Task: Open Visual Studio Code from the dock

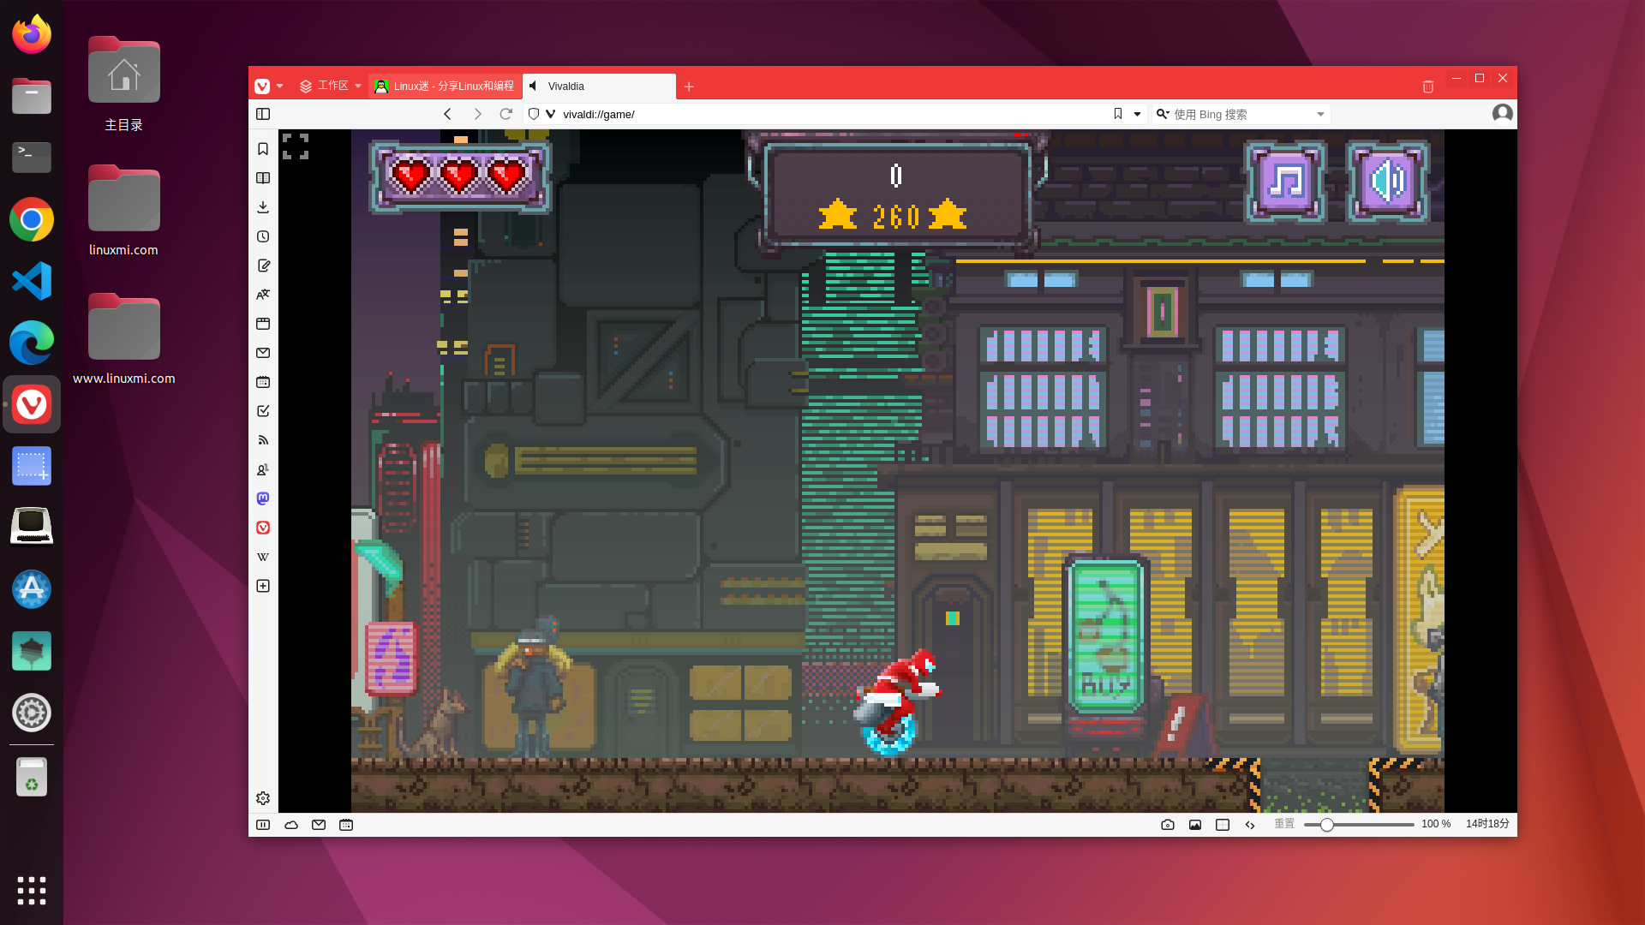Action: (32, 281)
